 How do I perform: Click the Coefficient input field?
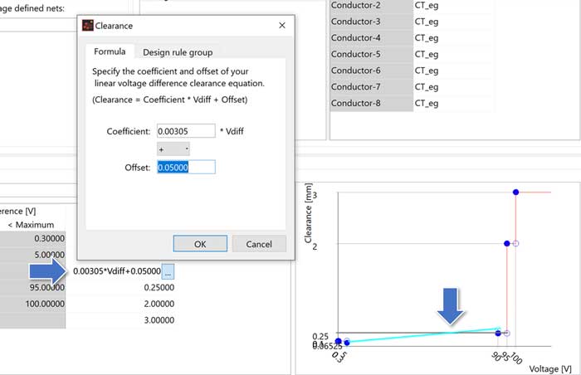[185, 131]
